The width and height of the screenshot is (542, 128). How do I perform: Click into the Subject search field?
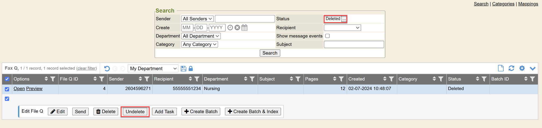pos(354,44)
